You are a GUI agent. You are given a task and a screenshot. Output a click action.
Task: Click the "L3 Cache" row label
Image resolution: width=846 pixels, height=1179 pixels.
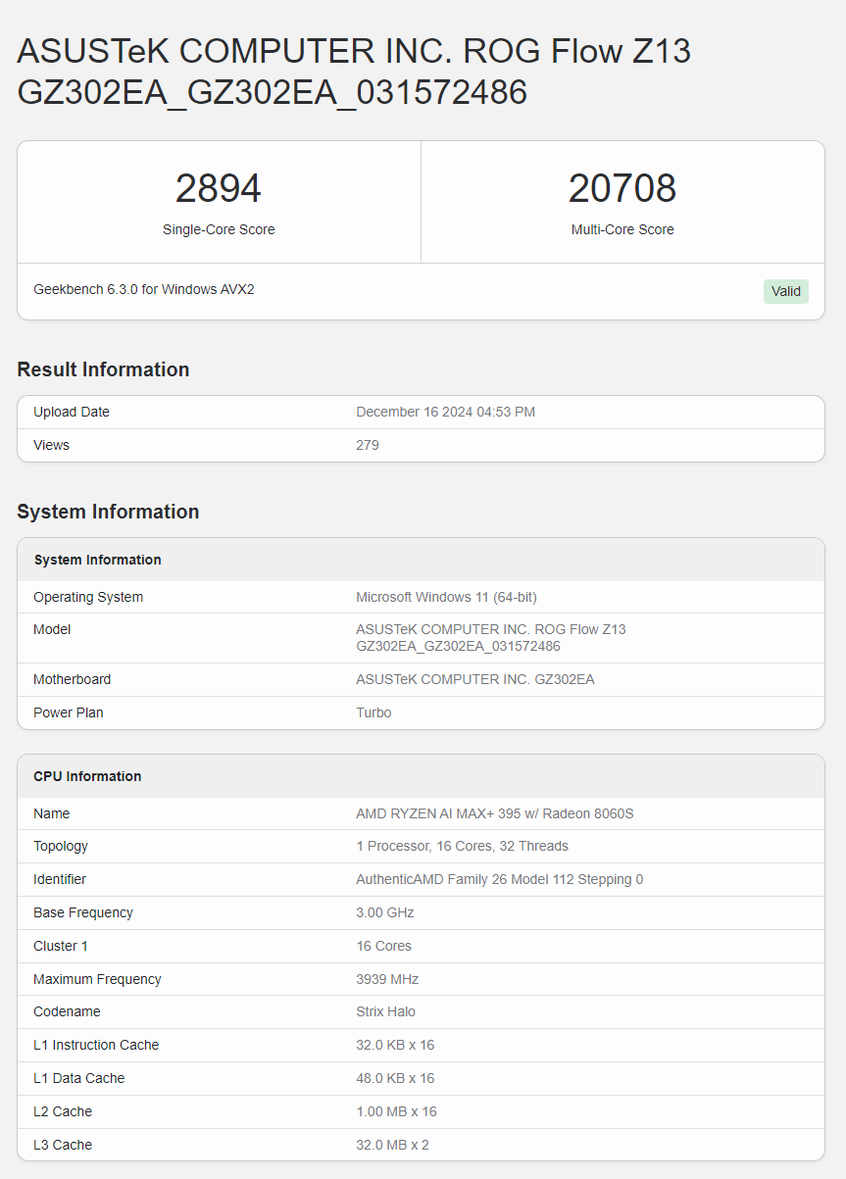pos(63,1145)
